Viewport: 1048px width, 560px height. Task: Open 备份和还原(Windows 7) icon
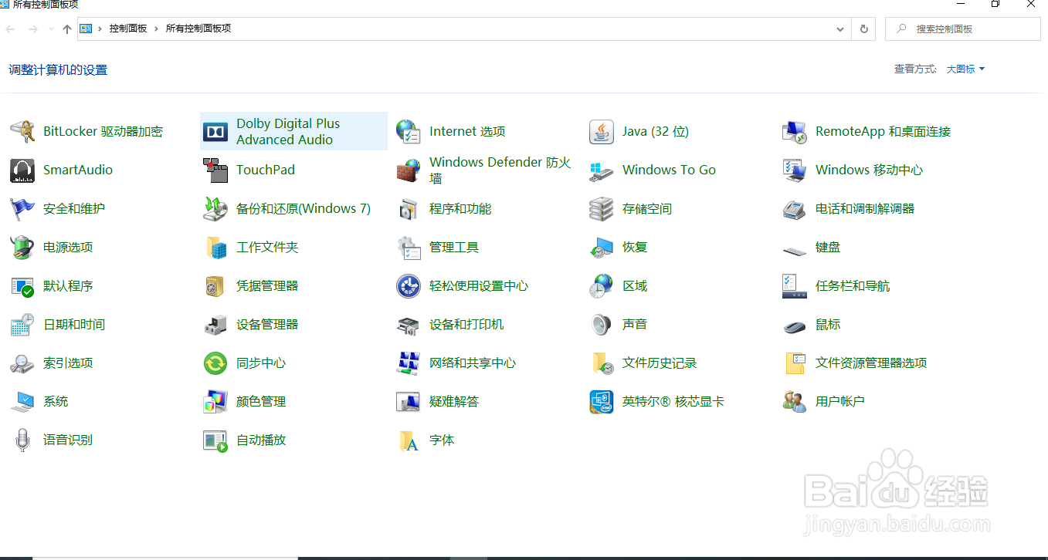pos(215,209)
